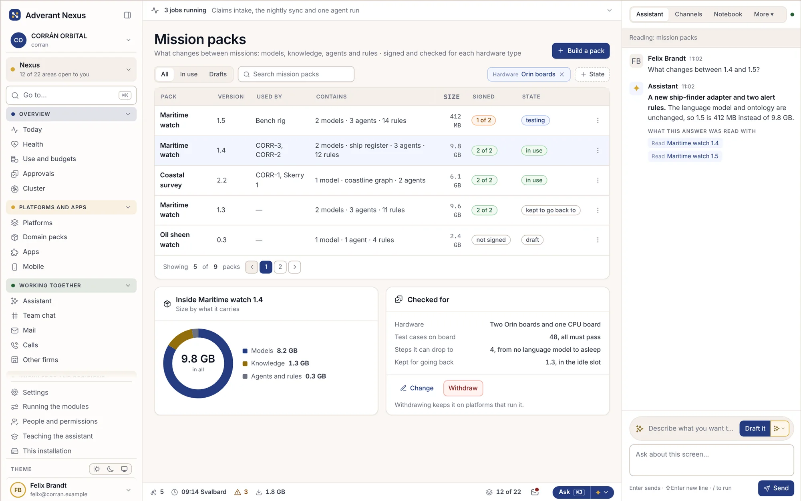Show only Drafts packs
Screen dimensions: 801x501
tap(218, 74)
